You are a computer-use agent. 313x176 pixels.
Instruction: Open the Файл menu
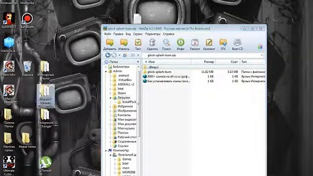click(108, 34)
